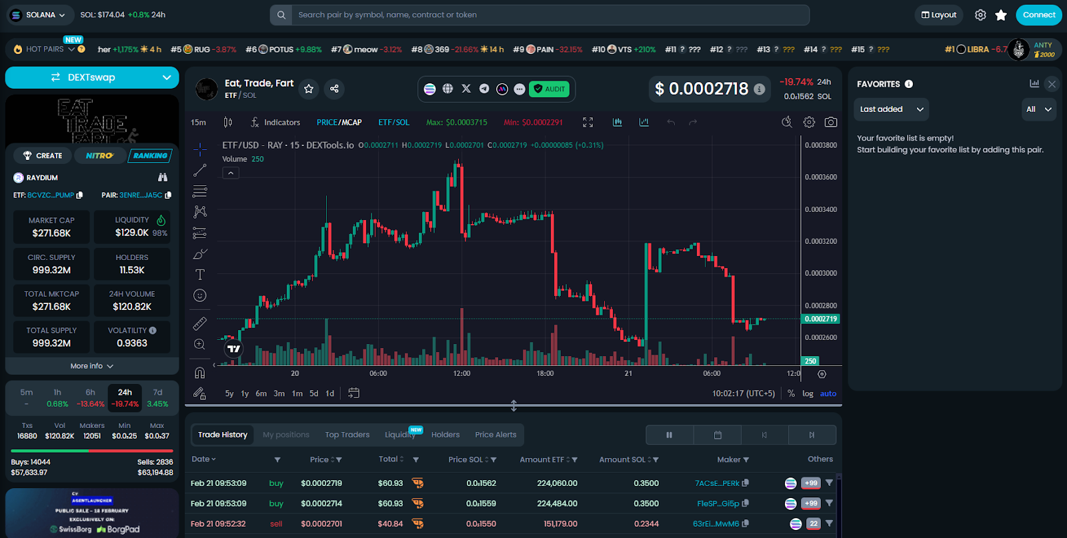Share the Eat, Trade, Fart pair
Viewport: 1067px width, 538px height.
click(334, 89)
